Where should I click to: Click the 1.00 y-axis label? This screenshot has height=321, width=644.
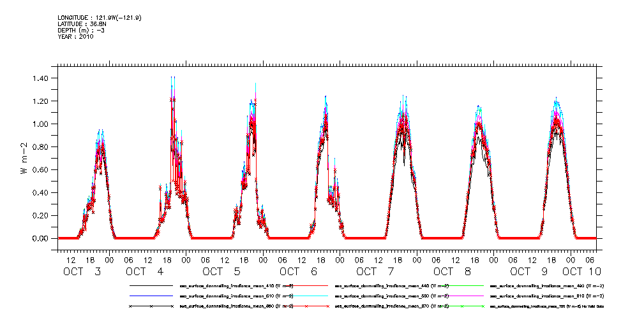click(40, 124)
